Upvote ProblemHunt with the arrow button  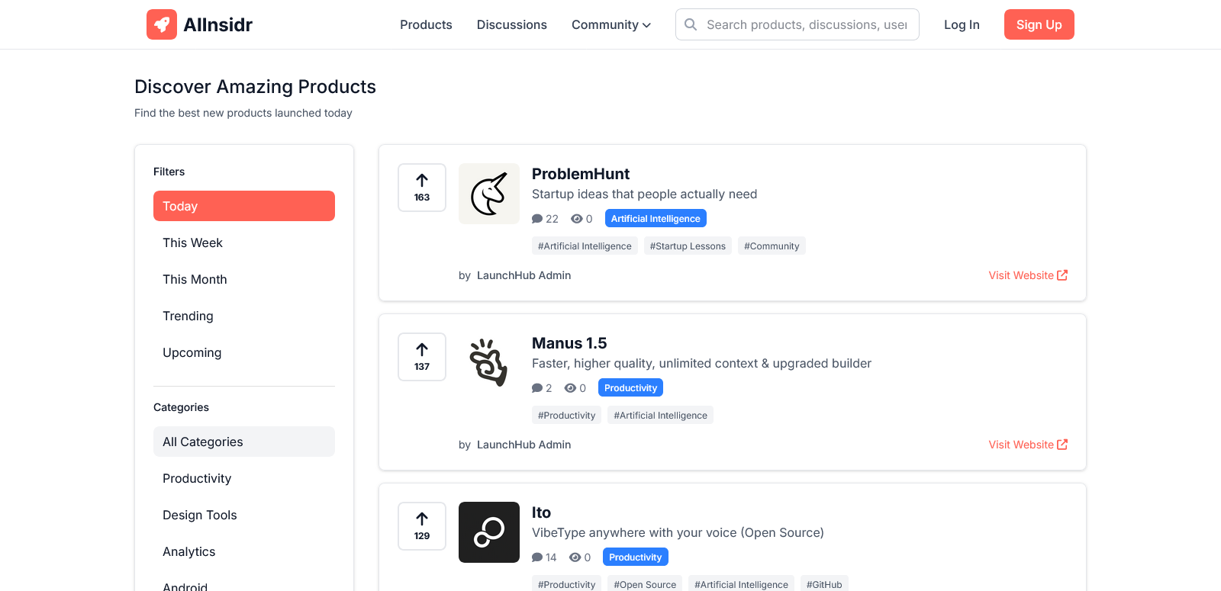[422, 188]
